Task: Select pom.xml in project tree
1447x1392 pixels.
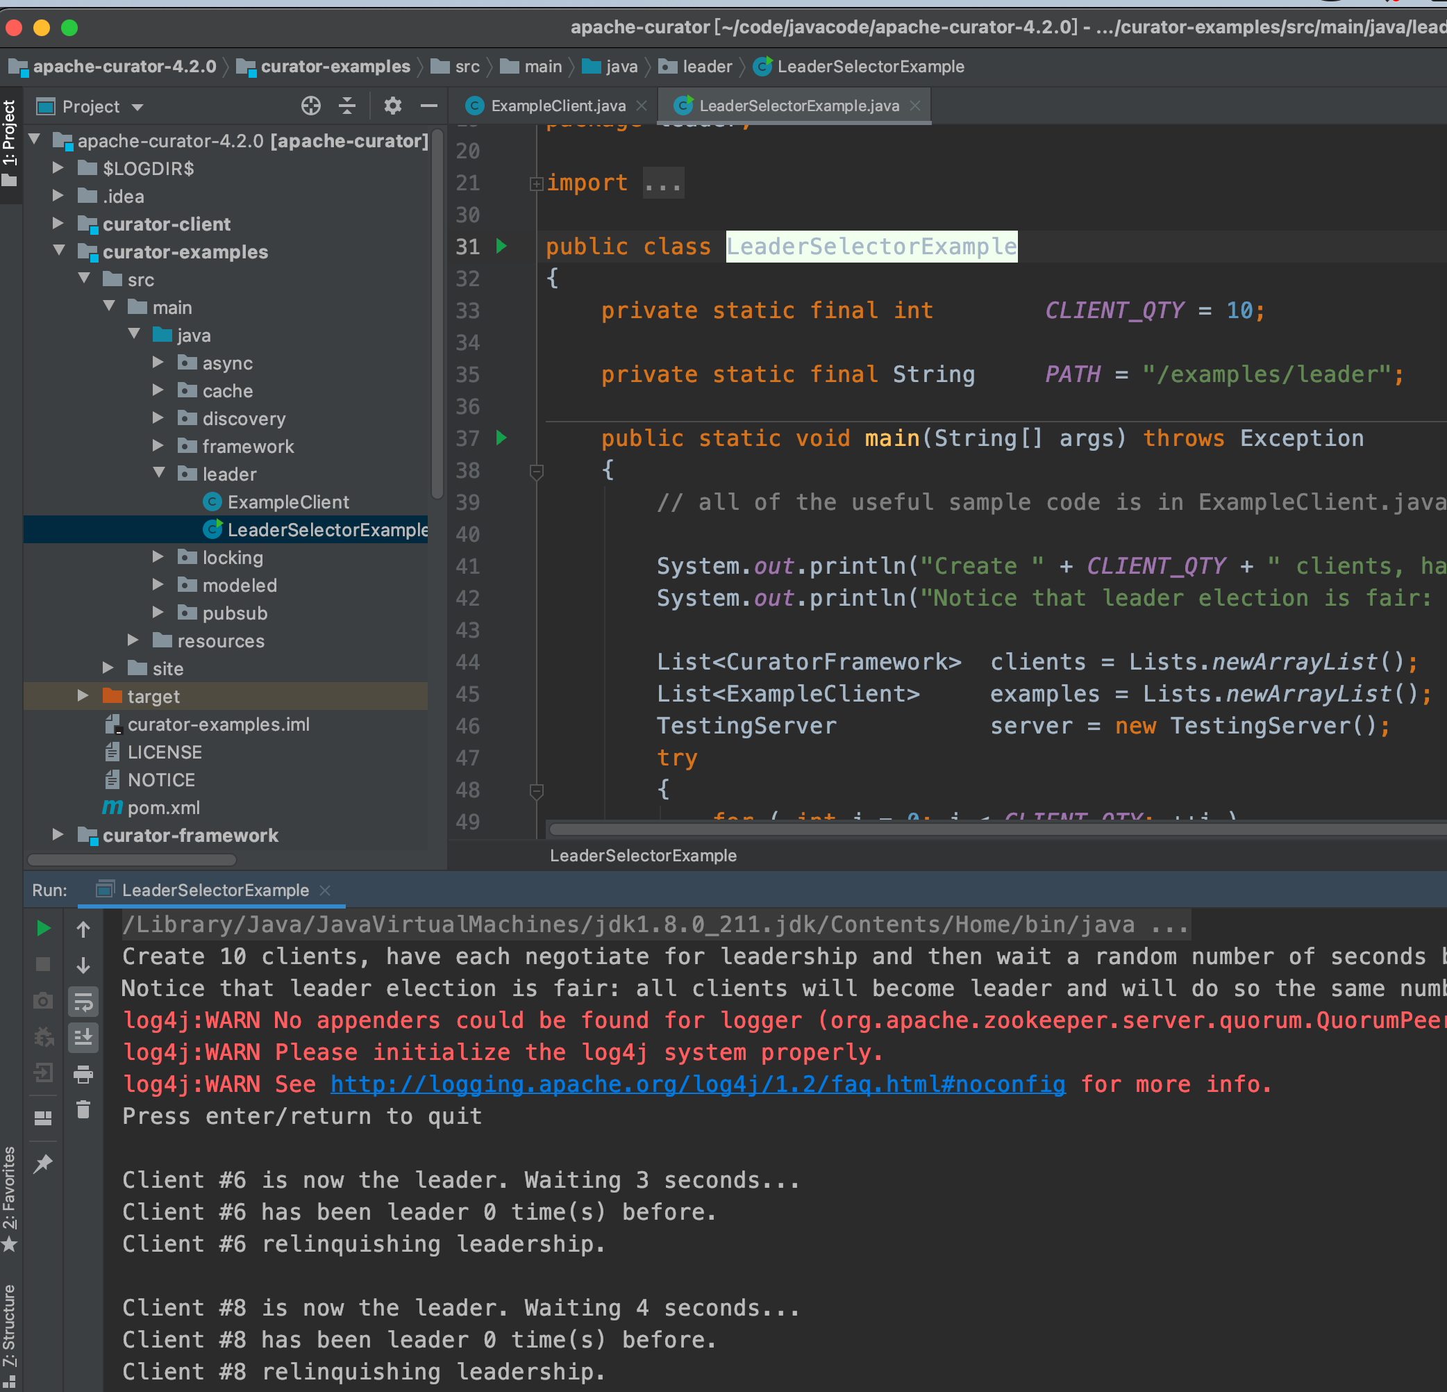Action: (x=163, y=808)
